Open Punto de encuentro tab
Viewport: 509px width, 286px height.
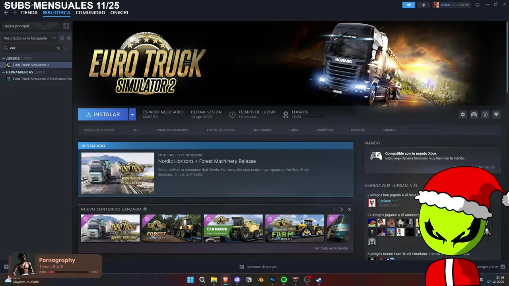tap(173, 130)
